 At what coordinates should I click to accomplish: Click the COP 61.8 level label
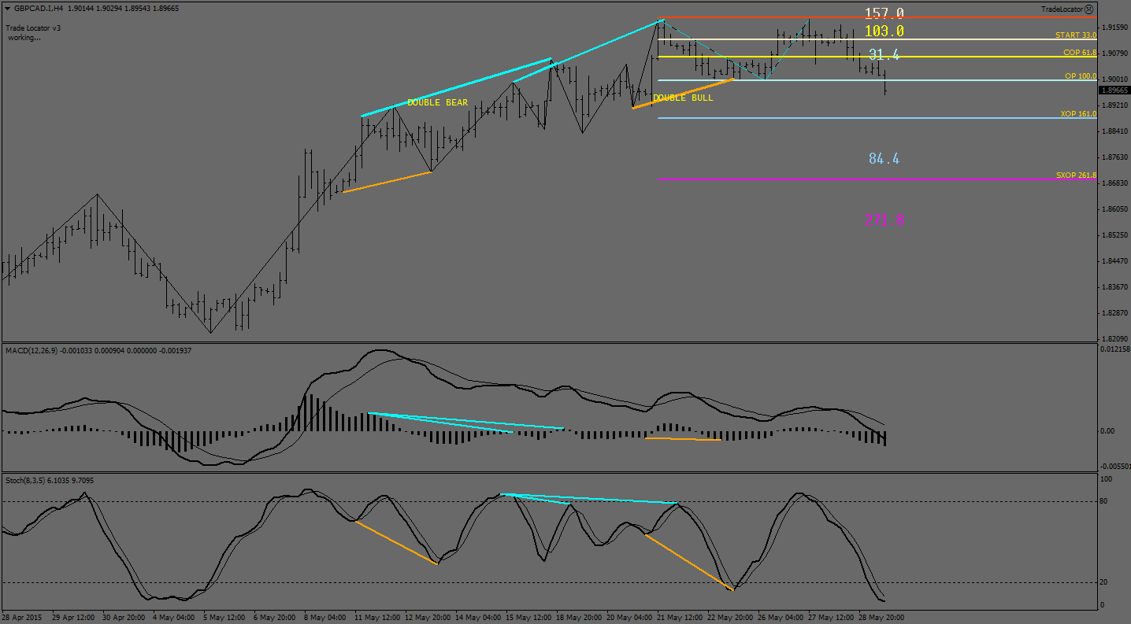(1079, 53)
